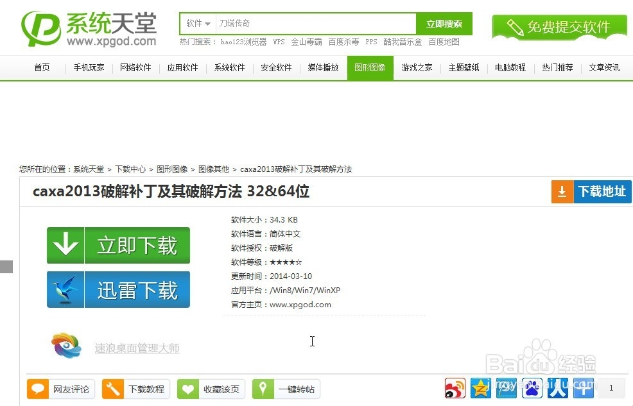Viewport: 633px width, 406px height.
Task: Open the 应用软件 navigation item
Action: point(182,67)
